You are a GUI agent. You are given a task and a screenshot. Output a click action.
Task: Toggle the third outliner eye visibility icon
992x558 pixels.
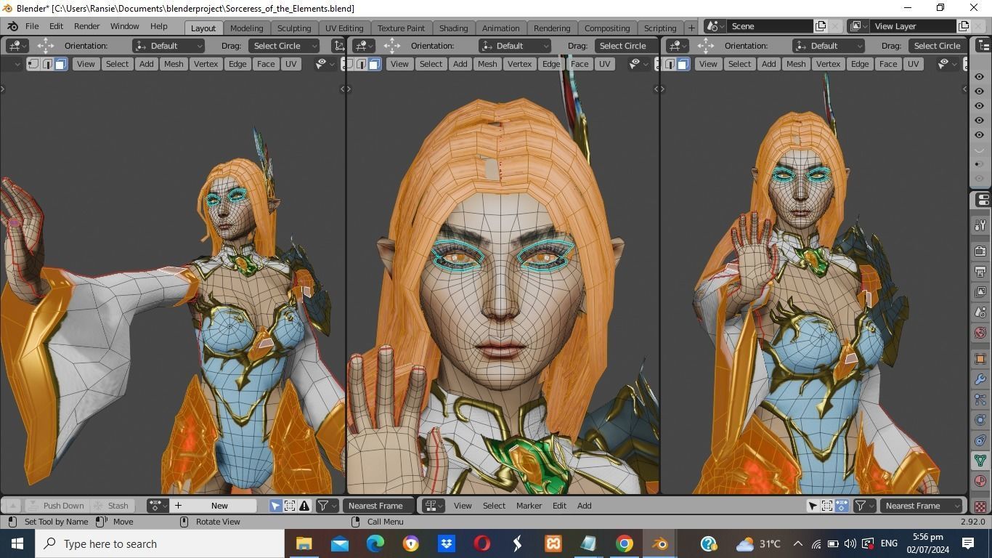pos(979,105)
